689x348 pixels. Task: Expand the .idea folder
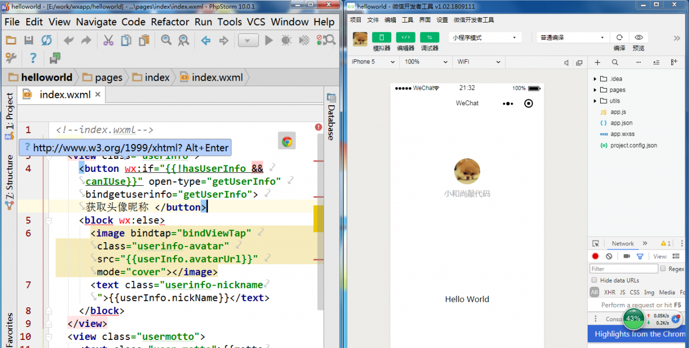(x=595, y=79)
